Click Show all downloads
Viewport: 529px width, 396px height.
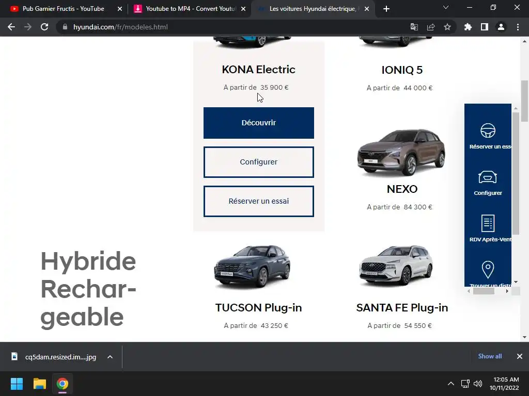[x=490, y=356]
